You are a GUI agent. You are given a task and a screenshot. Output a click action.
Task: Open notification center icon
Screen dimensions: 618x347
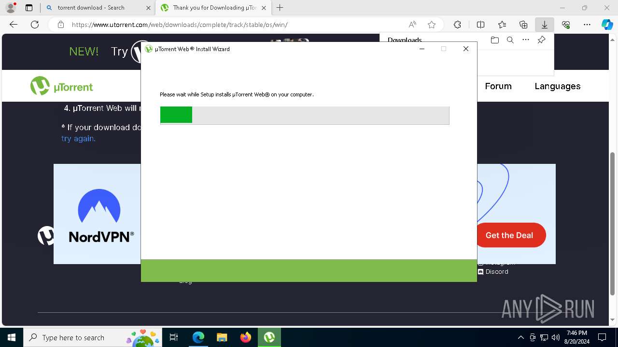(x=602, y=337)
